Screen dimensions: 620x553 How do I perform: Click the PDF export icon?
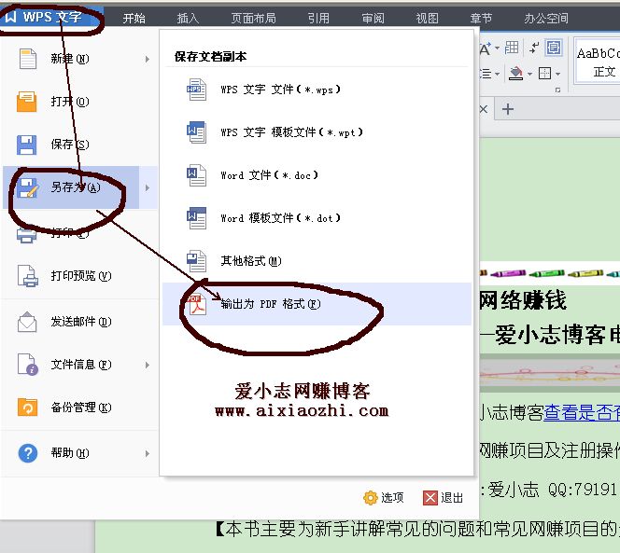[x=196, y=304]
